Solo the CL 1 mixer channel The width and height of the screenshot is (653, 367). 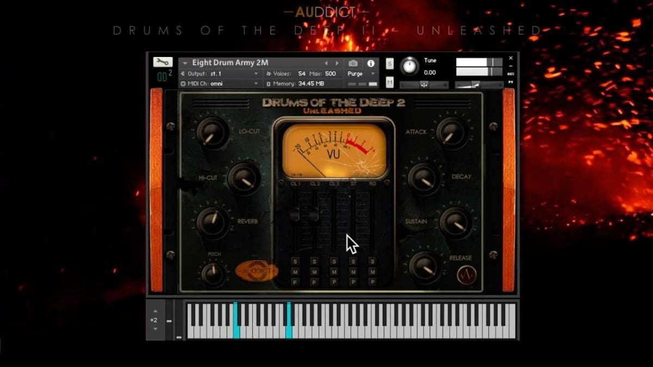(x=295, y=262)
